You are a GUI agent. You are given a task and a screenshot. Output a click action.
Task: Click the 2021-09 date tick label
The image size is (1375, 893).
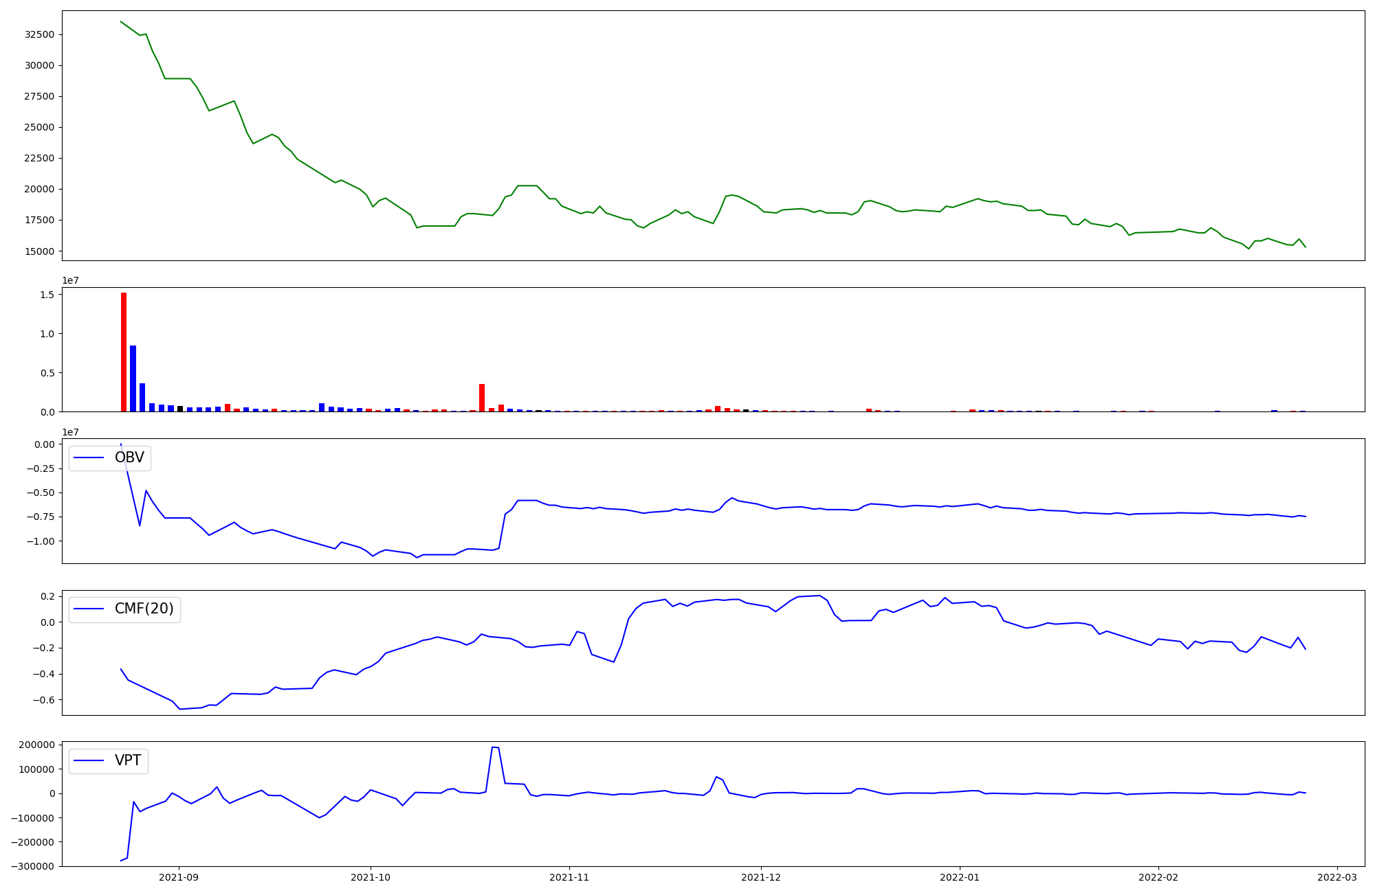(179, 877)
